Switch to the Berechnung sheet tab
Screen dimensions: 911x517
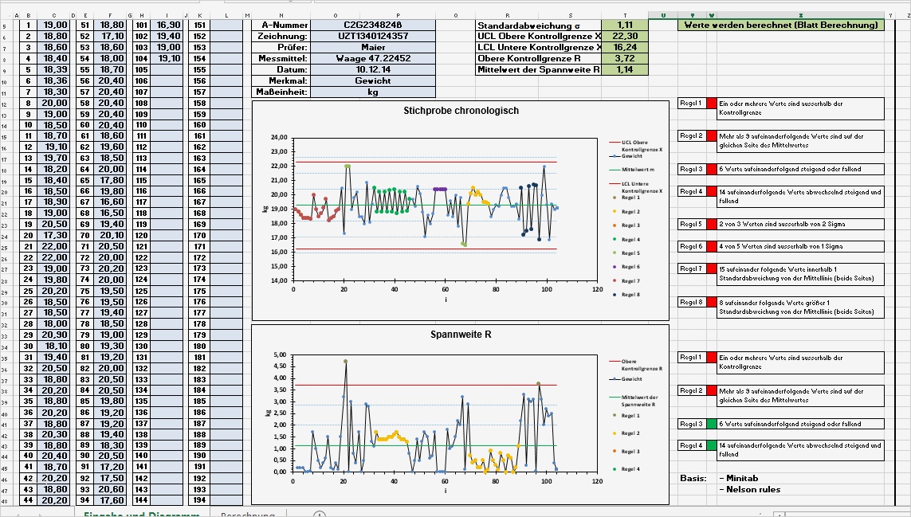[248, 514]
